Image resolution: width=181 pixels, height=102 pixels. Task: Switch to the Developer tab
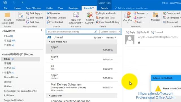(74, 8)
